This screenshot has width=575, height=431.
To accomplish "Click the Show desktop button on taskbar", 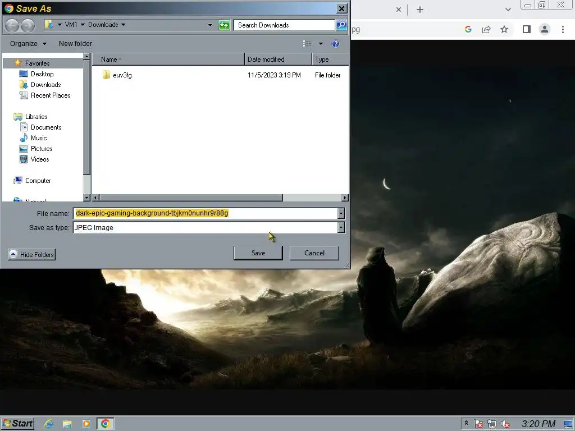I will pyautogui.click(x=569, y=424).
